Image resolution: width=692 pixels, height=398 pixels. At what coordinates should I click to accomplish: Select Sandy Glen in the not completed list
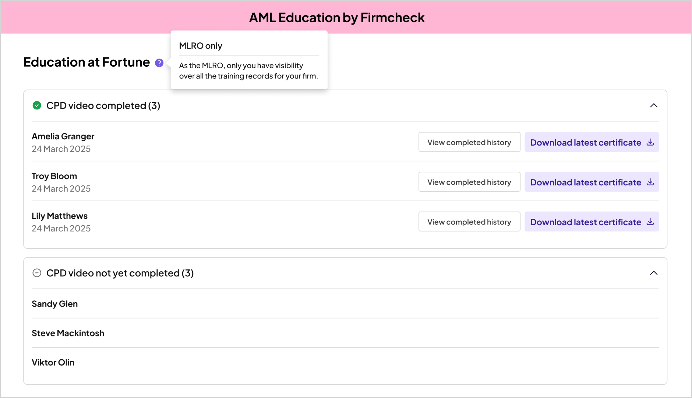pyautogui.click(x=55, y=304)
